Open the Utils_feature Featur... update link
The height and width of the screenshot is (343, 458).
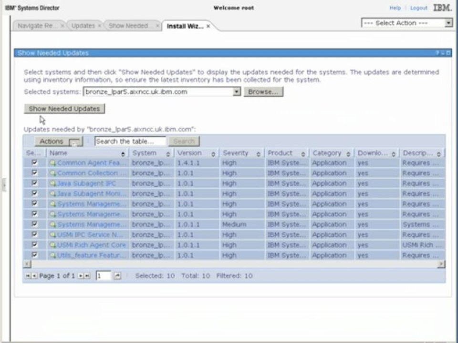(92, 255)
